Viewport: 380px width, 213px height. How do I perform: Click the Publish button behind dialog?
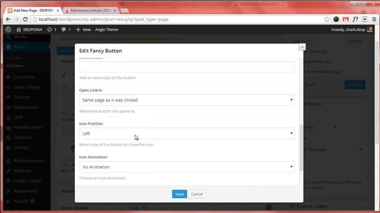coord(355,85)
